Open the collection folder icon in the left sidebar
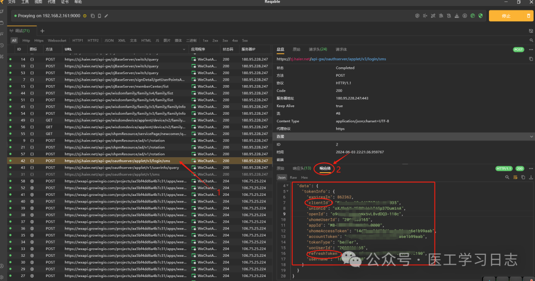Image resolution: width=535 pixels, height=281 pixels. pyautogui.click(x=2, y=23)
